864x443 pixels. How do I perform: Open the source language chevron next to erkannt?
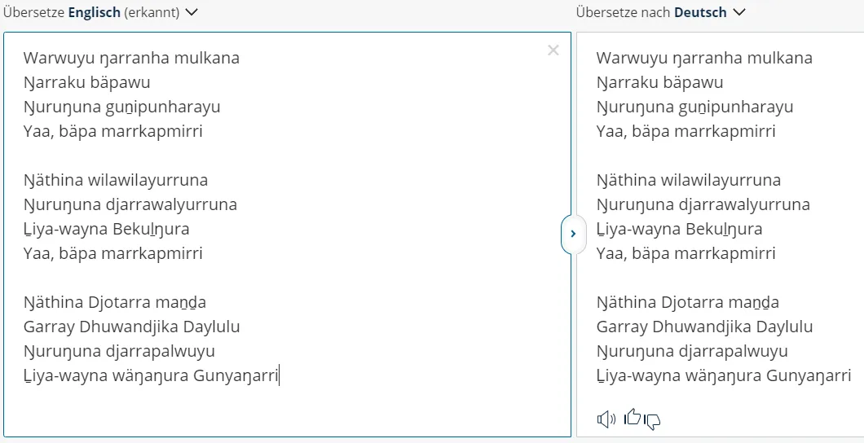[192, 12]
